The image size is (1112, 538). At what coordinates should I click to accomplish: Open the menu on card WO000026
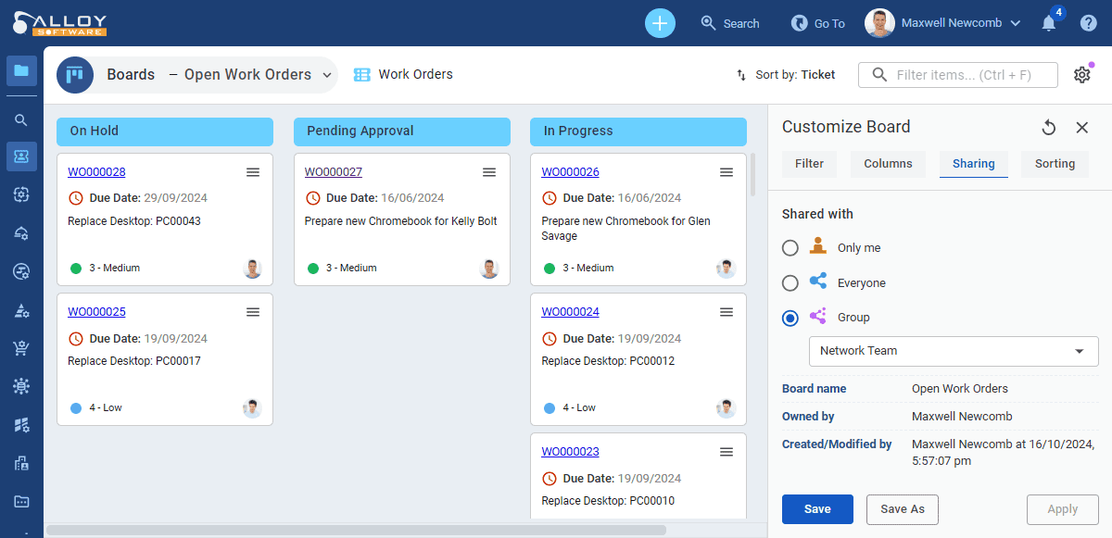pos(727,172)
